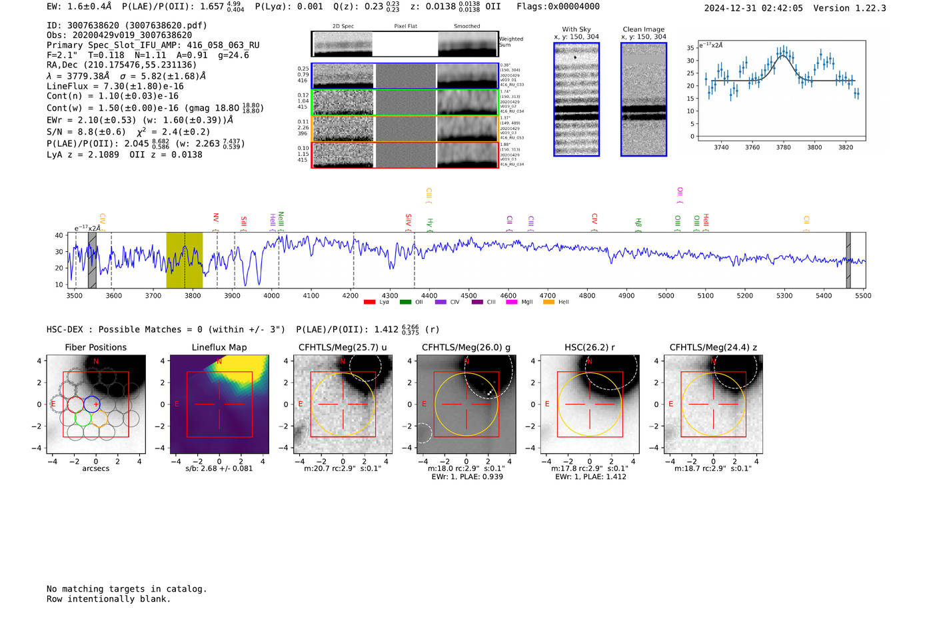Click the With Sky cutout image

576,99
